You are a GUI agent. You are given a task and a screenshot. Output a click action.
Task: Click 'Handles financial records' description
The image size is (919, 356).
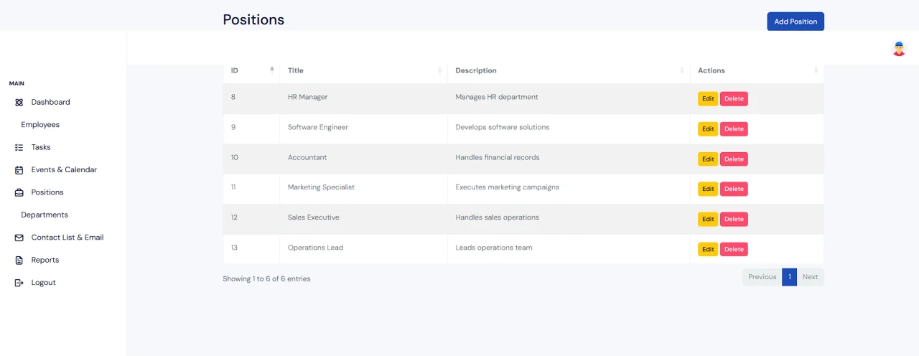[498, 157]
